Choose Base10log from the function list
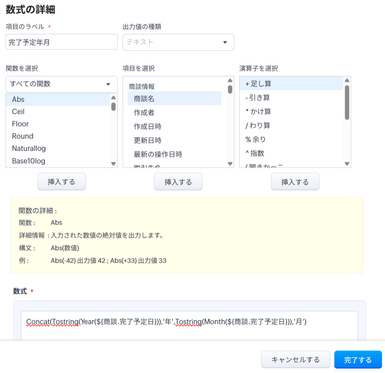The height and width of the screenshot is (373, 385). point(28,161)
